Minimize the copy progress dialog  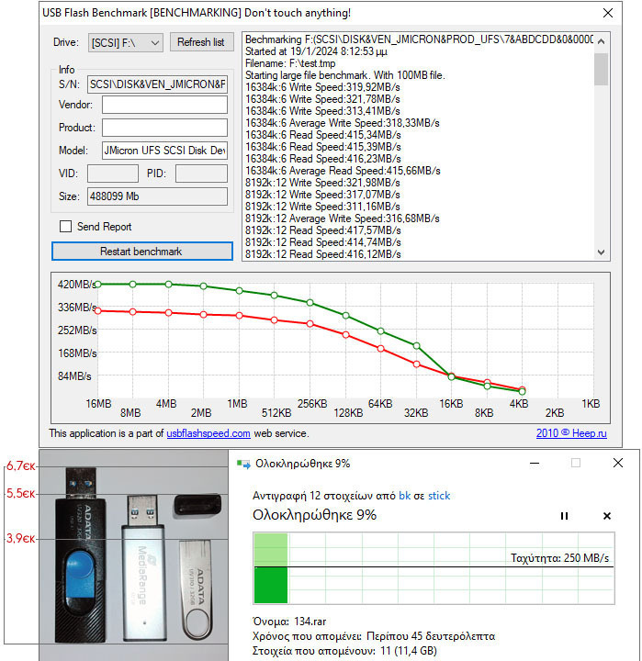pyautogui.click(x=534, y=464)
